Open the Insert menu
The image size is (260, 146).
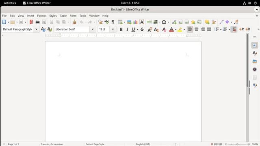[30, 16]
